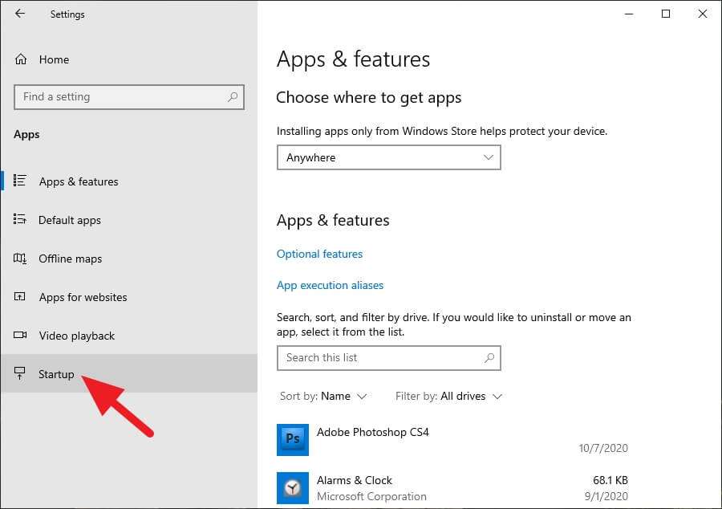This screenshot has width=722, height=509.
Task: Click the back arrow at top left
Action: (19, 14)
